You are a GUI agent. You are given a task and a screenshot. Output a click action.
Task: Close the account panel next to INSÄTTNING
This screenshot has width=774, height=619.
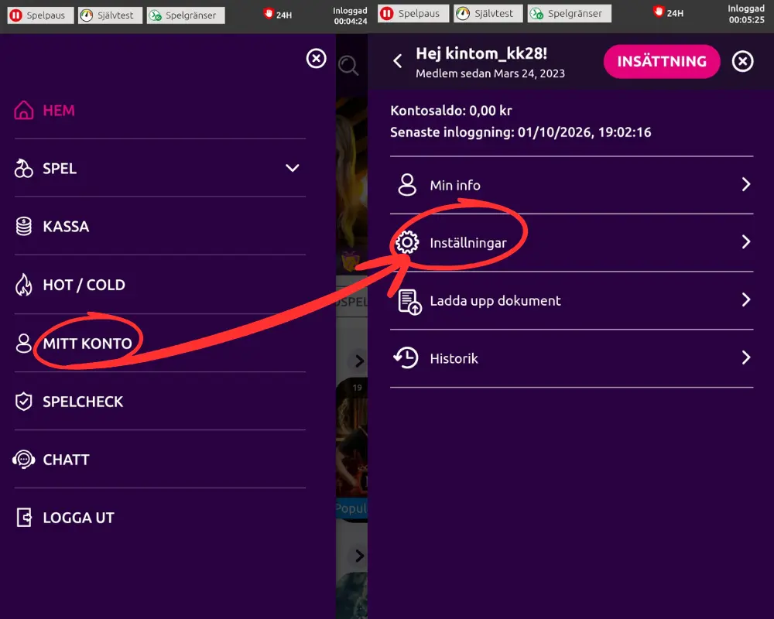(742, 61)
